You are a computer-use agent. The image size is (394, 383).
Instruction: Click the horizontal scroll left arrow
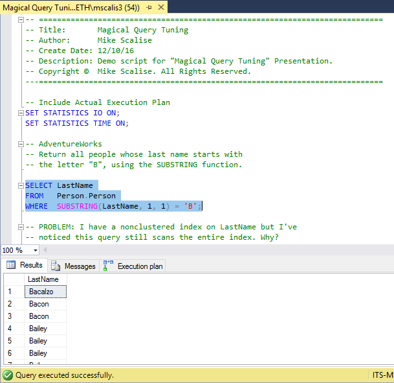(45, 250)
